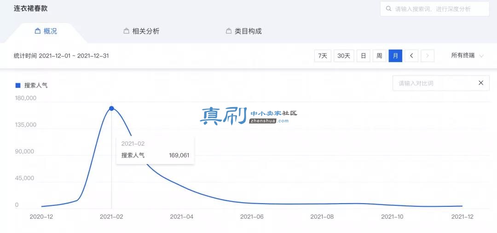Open the 类目构成 tab

click(244, 31)
